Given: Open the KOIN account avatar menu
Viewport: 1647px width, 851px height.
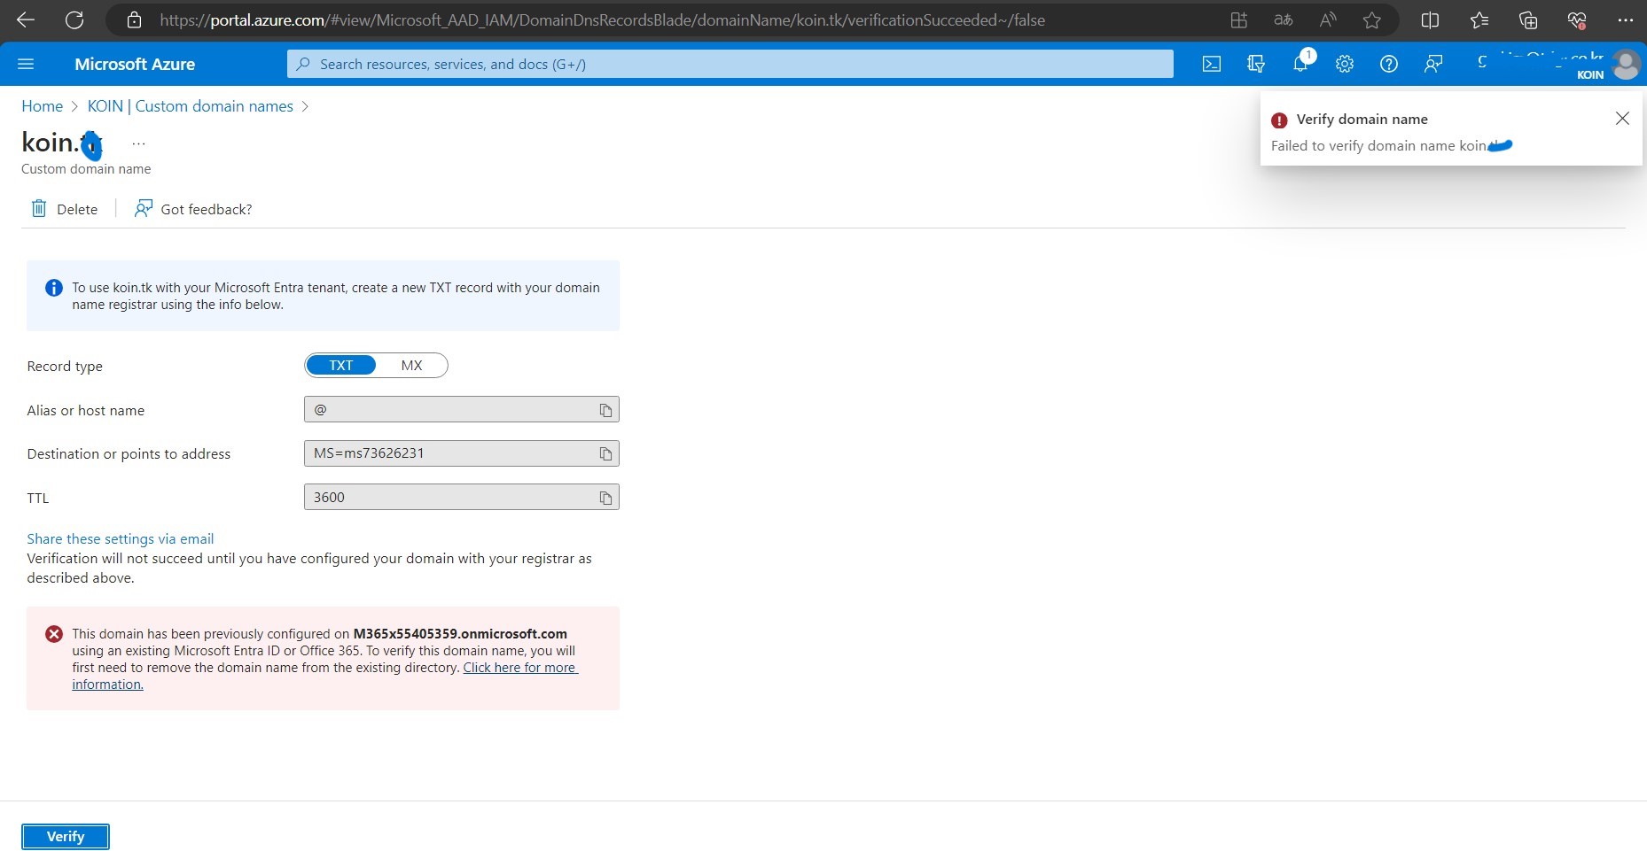Looking at the screenshot, I should (x=1626, y=64).
